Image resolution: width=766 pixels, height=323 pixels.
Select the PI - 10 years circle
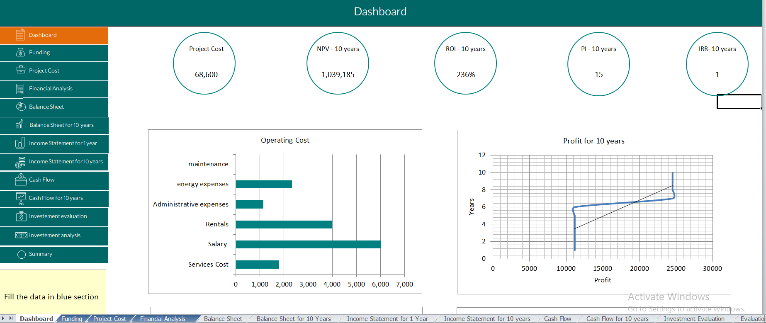(x=598, y=64)
